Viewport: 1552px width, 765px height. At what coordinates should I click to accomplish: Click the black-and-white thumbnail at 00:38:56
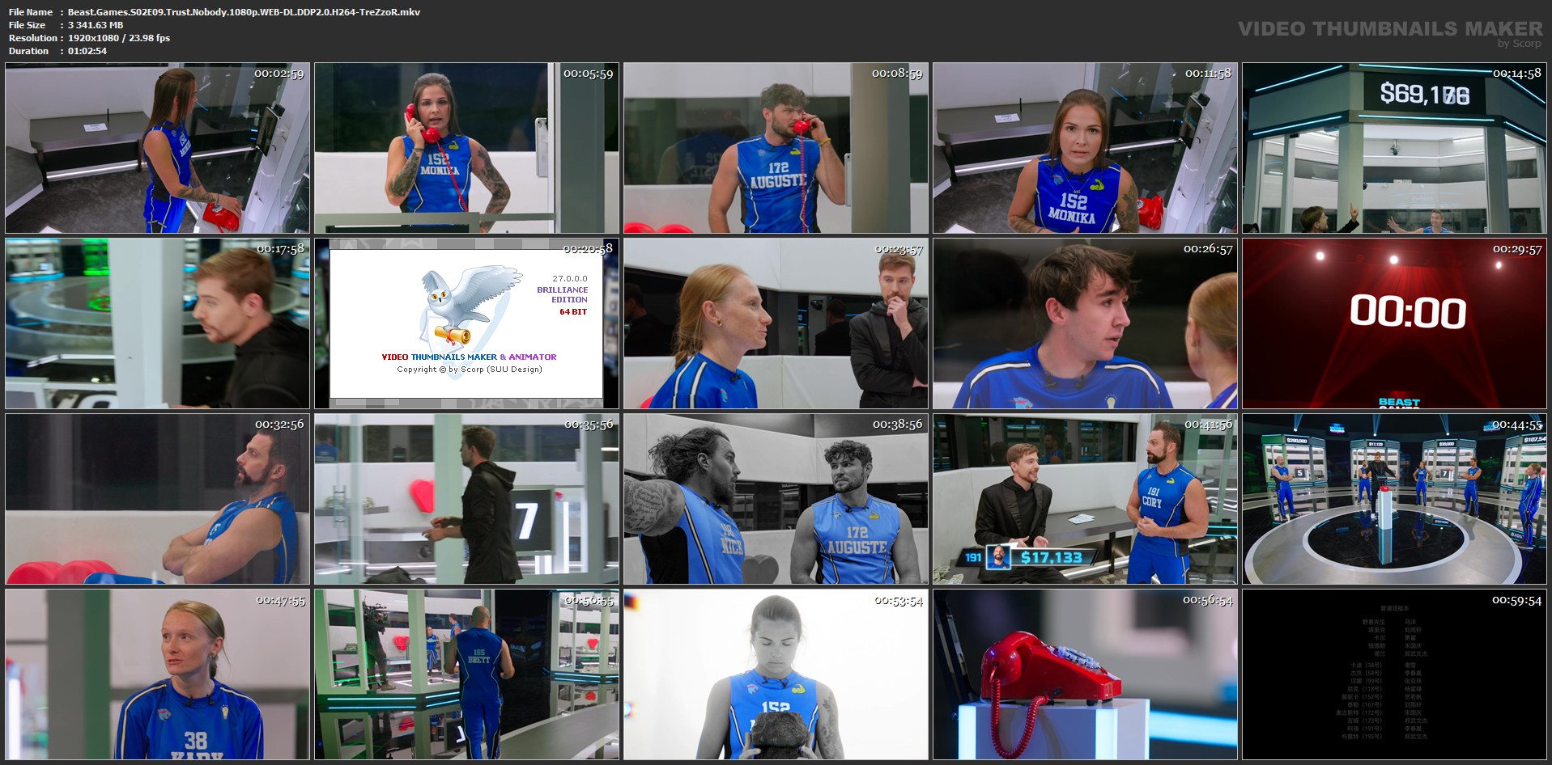pyautogui.click(x=776, y=499)
